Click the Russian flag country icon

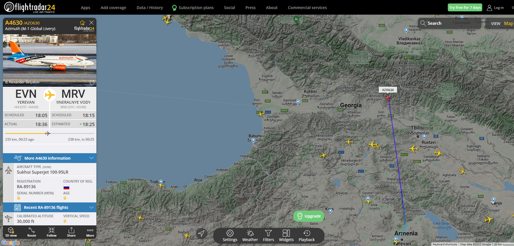point(66,187)
